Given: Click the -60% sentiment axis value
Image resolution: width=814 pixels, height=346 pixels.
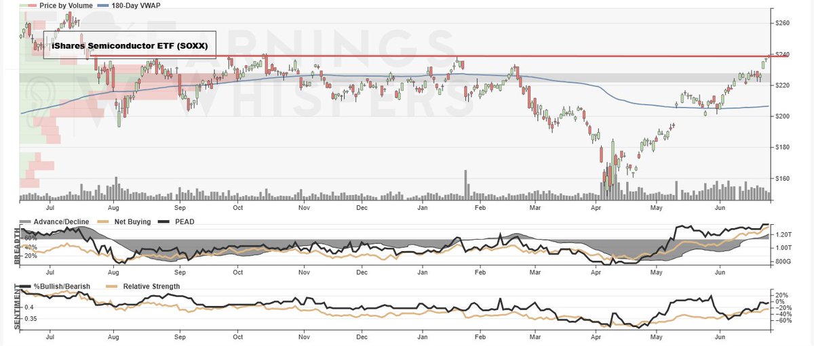Looking at the screenshot, I should pyautogui.click(x=782, y=321).
